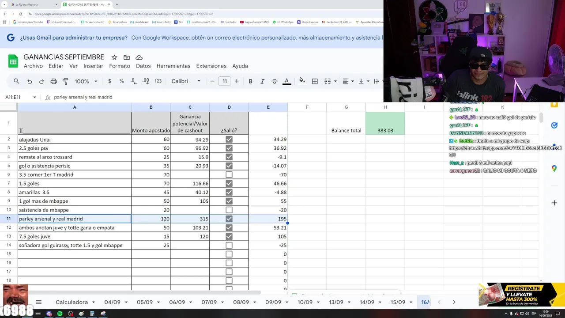
Task: Open vertical align dropdown
Action: 363,81
